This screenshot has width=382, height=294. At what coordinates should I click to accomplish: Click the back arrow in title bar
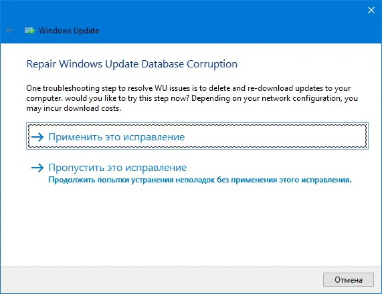[x=10, y=30]
